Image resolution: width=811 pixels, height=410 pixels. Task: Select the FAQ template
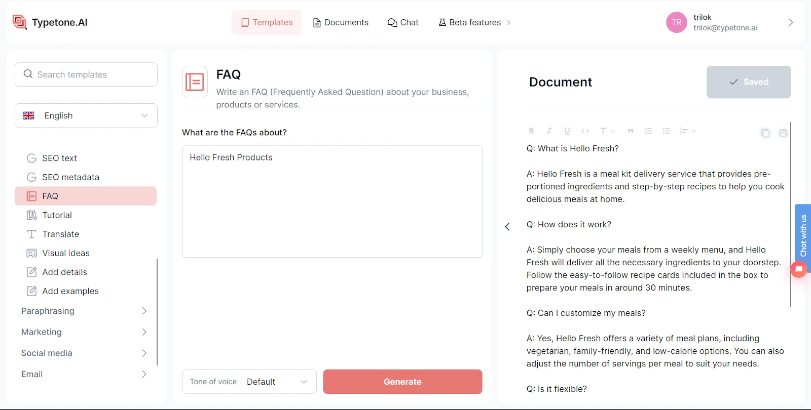coord(86,196)
